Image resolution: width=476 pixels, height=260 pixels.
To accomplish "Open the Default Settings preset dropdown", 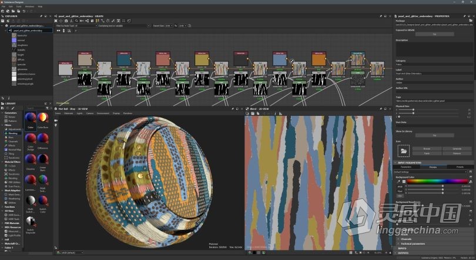I will [430, 172].
